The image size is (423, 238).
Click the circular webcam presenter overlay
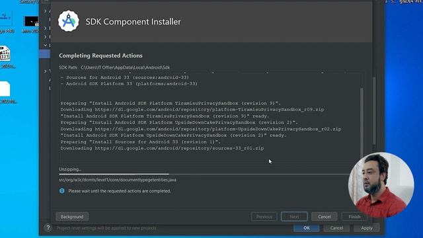(x=381, y=185)
